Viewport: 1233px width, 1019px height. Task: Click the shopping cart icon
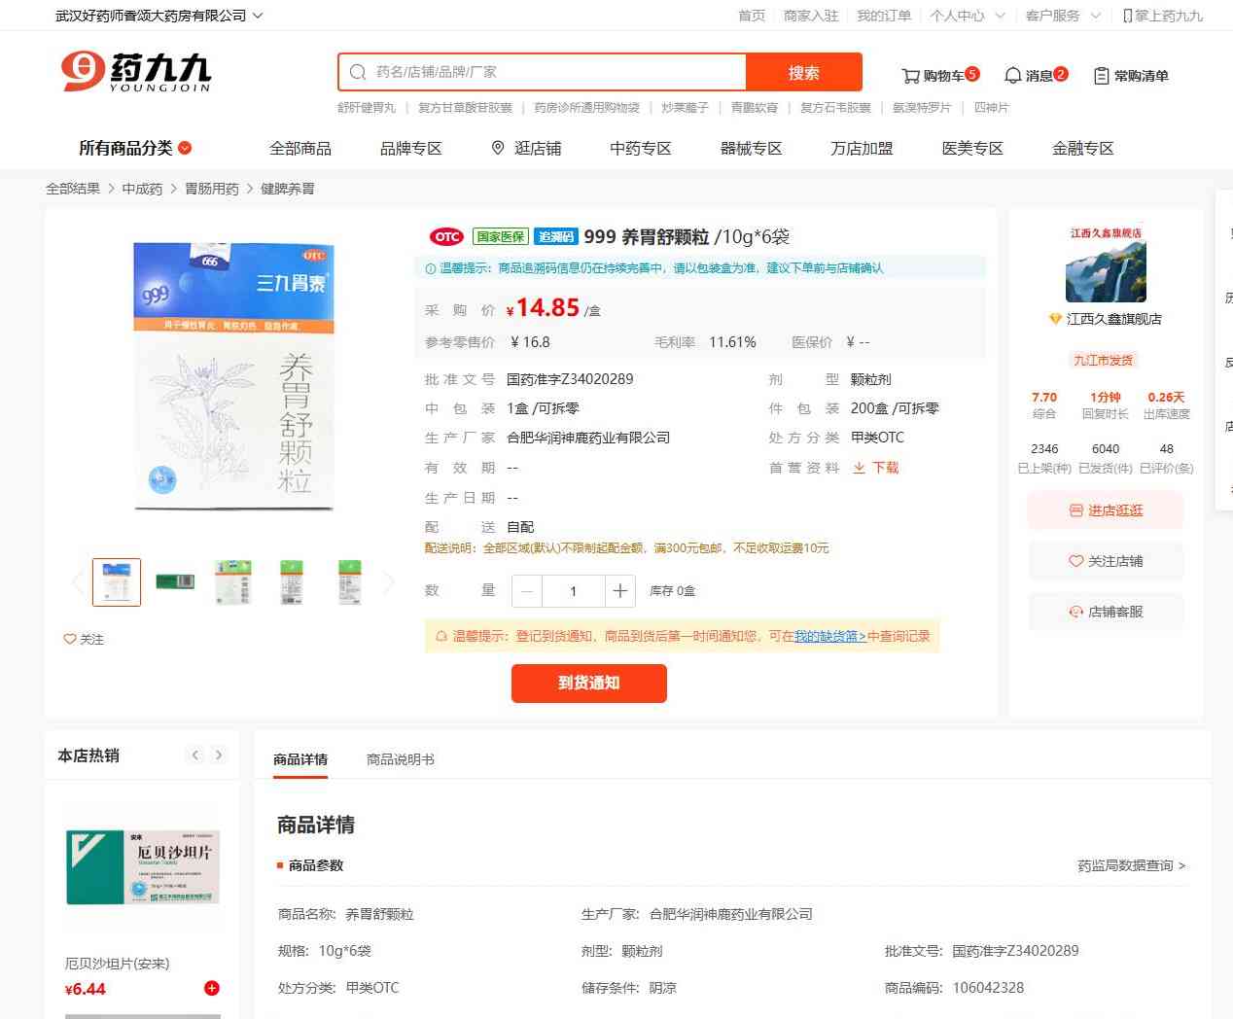click(910, 76)
